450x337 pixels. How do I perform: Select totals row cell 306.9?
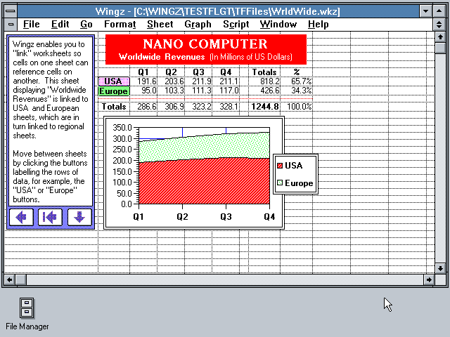point(171,107)
